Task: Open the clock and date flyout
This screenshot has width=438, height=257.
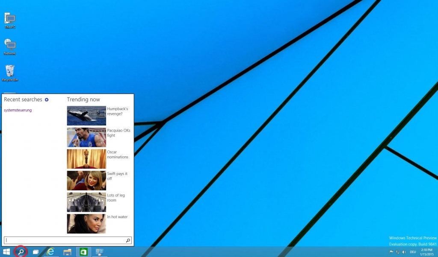Action: (x=426, y=252)
